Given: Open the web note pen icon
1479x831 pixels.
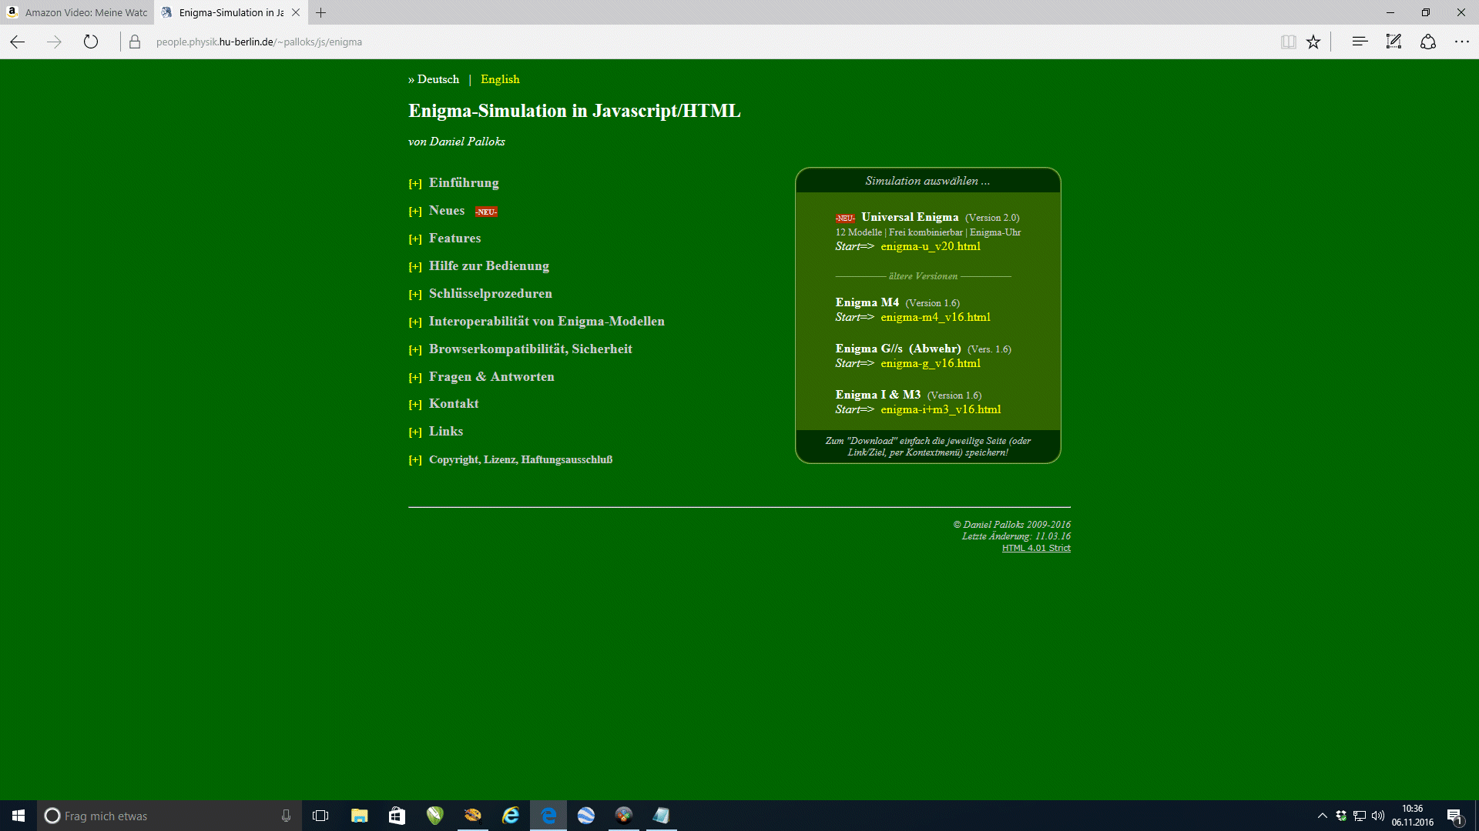Looking at the screenshot, I should click(x=1393, y=42).
